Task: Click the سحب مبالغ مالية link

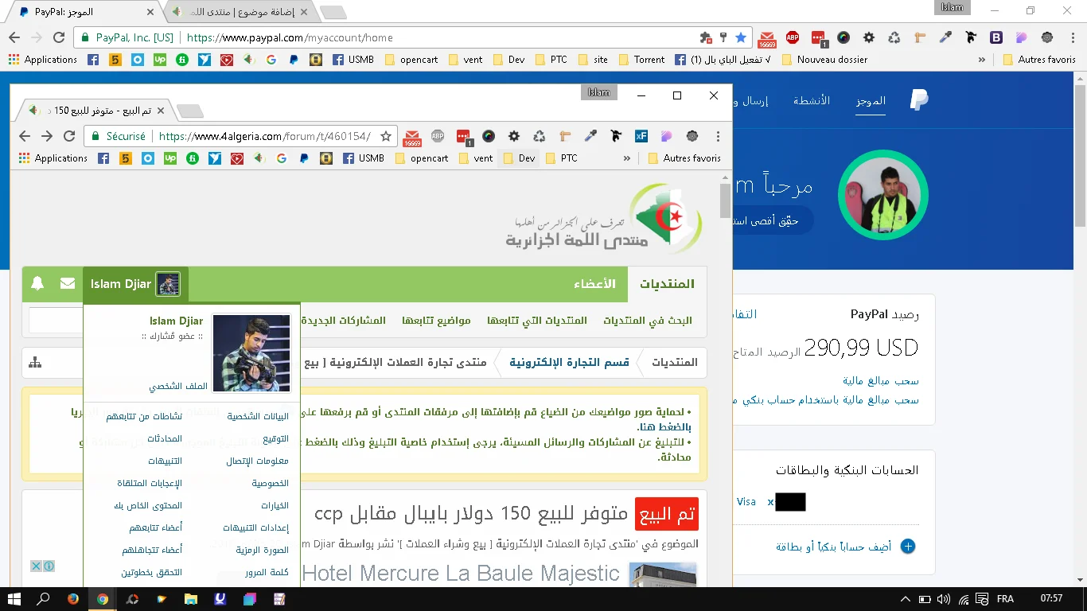Action: point(881,381)
